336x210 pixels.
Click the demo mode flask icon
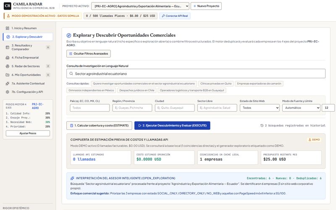[x=8, y=16]
